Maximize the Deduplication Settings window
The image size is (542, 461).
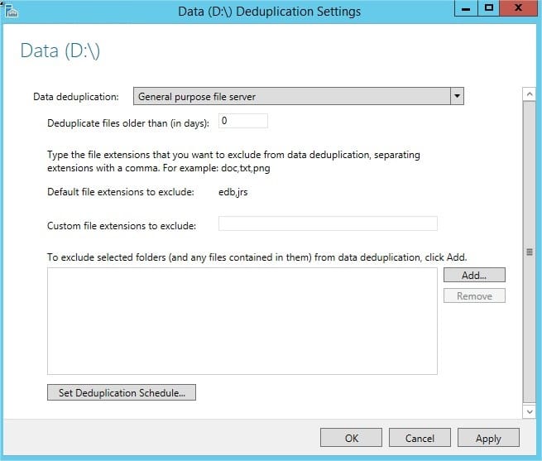point(488,8)
